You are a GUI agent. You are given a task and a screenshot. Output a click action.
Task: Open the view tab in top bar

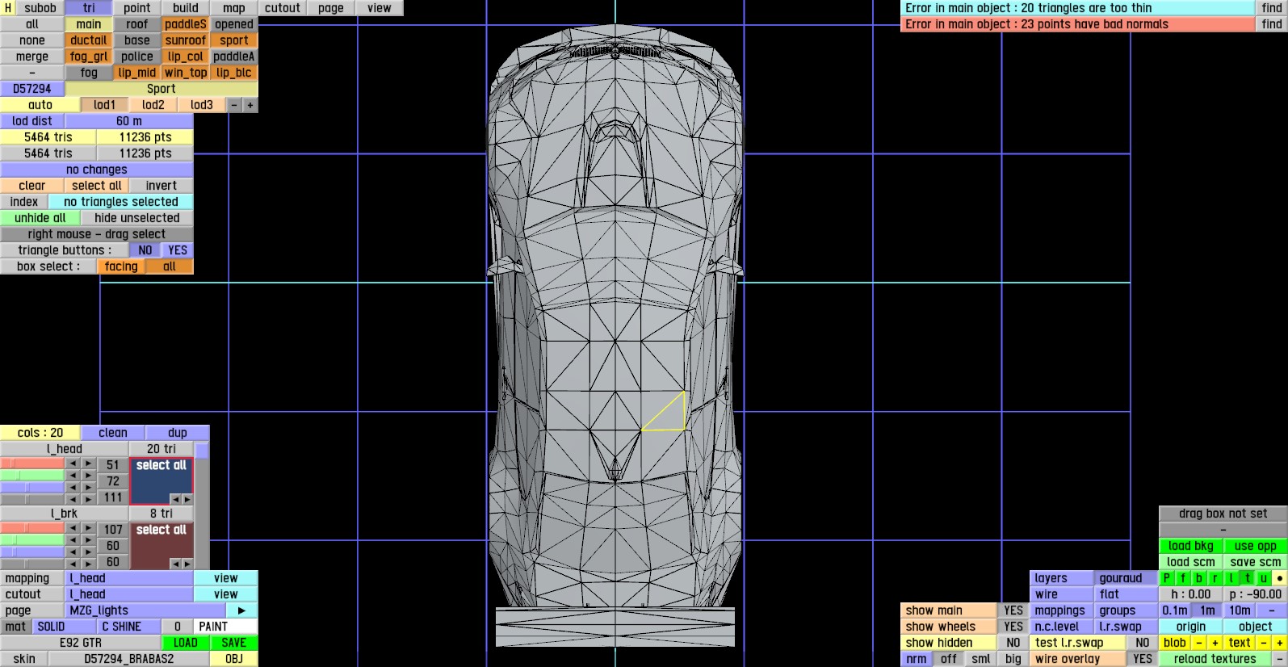(380, 8)
